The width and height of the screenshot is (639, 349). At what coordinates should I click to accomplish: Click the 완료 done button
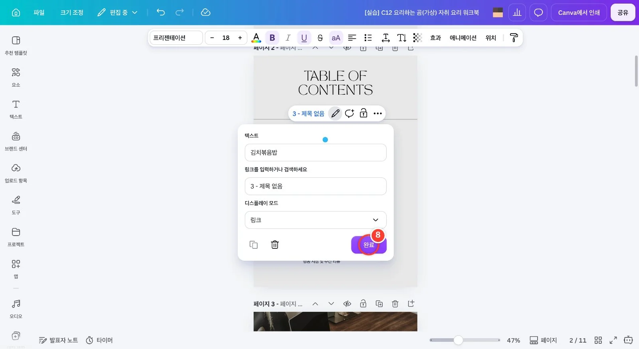(369, 245)
